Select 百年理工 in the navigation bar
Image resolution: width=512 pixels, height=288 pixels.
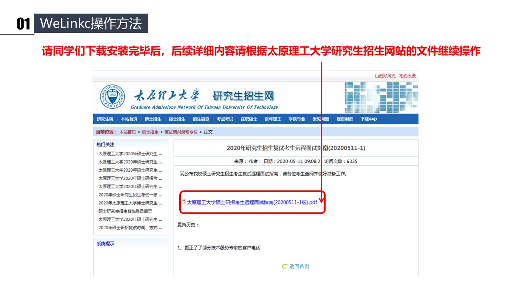tap(273, 119)
